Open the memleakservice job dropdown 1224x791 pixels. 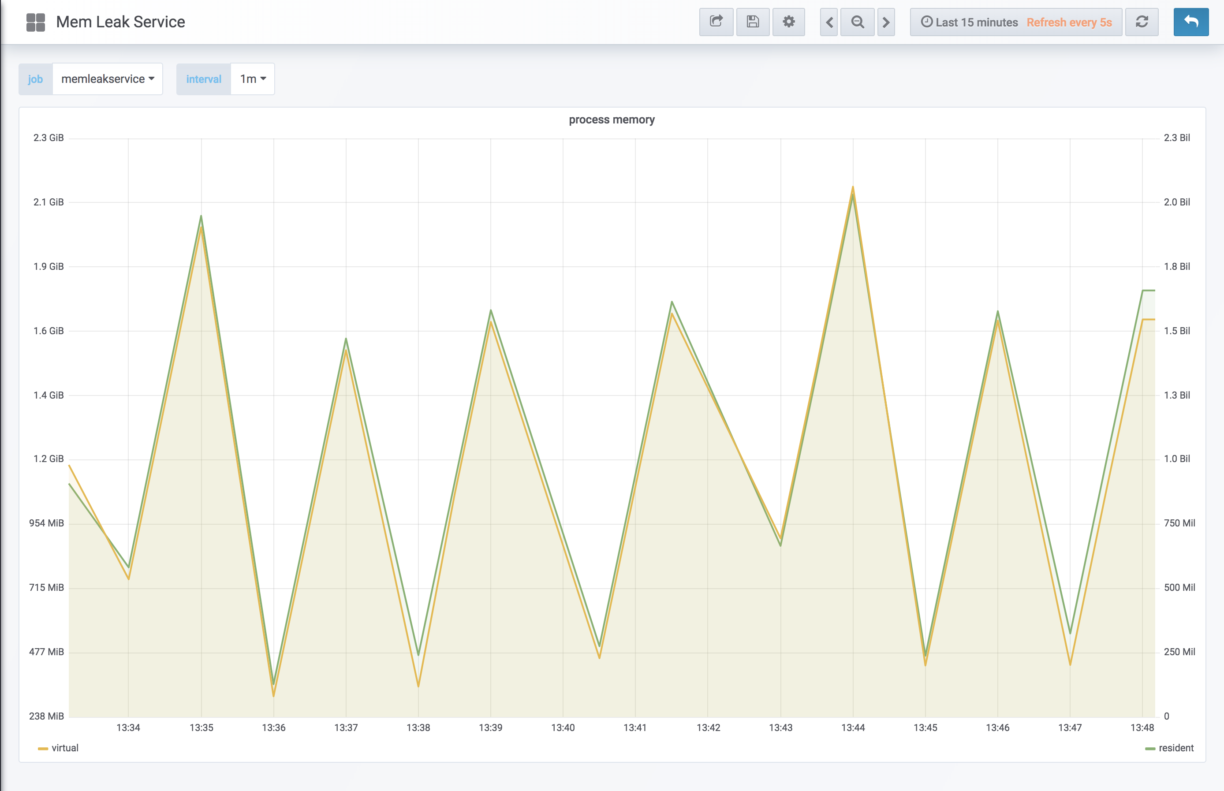click(107, 79)
